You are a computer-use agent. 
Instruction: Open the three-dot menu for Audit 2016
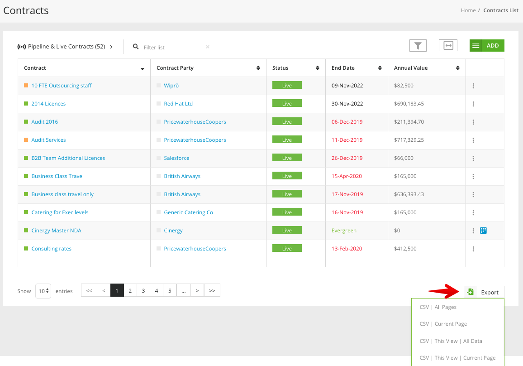click(x=473, y=122)
